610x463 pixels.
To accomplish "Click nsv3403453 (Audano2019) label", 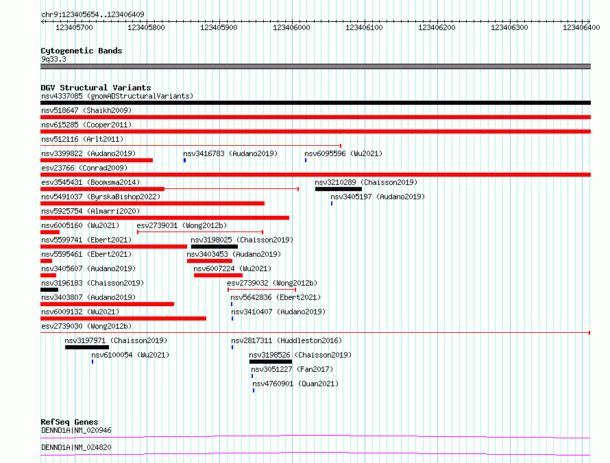I will (234, 254).
